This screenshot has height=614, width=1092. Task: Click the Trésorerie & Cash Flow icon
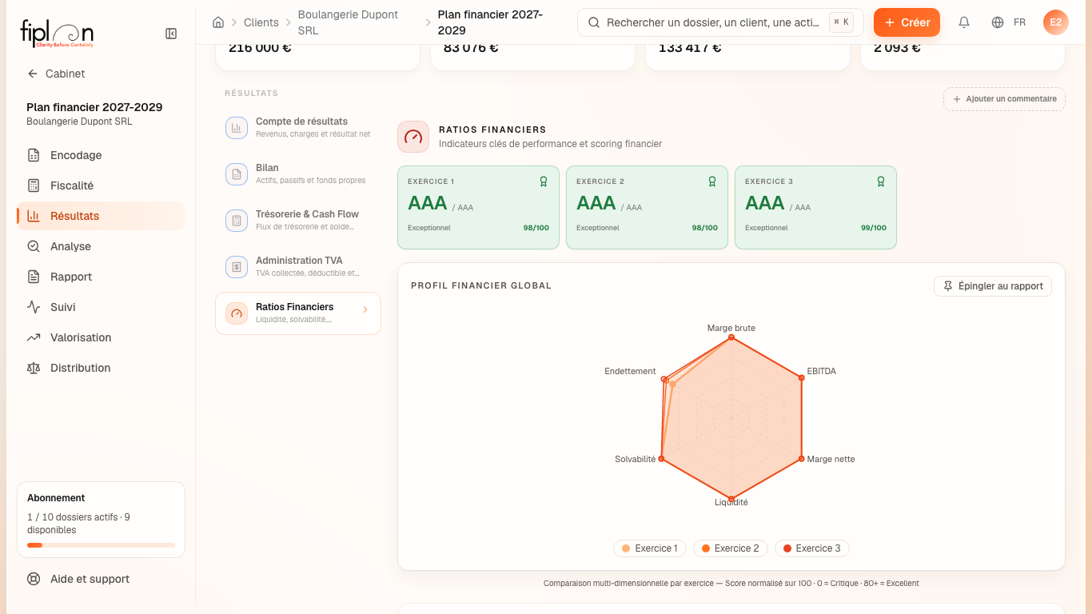click(x=237, y=221)
